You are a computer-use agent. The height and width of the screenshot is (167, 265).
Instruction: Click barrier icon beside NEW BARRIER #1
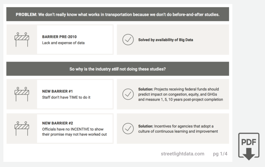22,94
